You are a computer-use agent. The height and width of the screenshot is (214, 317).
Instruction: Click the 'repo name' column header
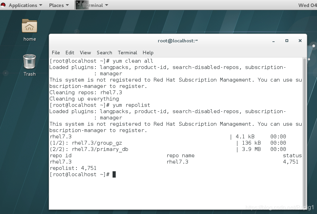click(181, 156)
